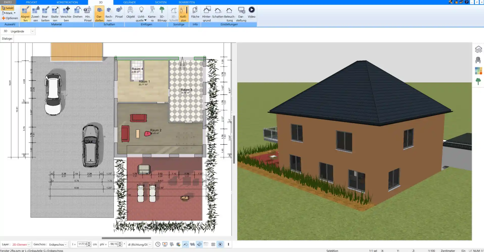Toggle the north N compass icon
This screenshot has width=484, height=252.
pyautogui.click(x=220, y=244)
